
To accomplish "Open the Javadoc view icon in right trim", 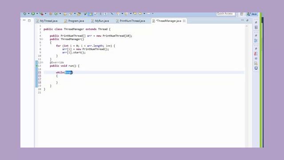I will 256,58.
